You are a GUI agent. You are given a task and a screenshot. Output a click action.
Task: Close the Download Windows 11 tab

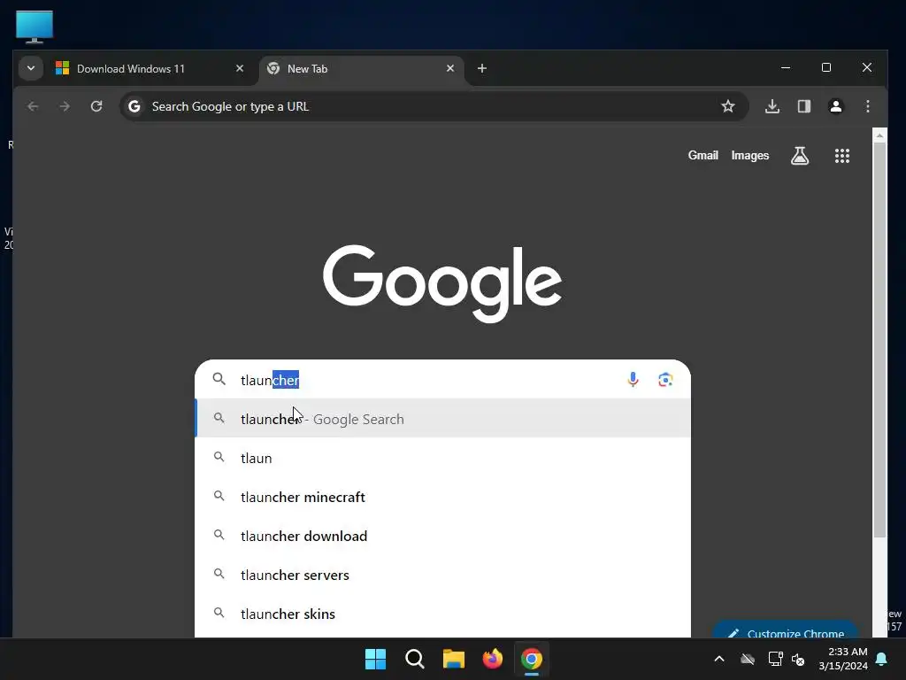pos(240,68)
